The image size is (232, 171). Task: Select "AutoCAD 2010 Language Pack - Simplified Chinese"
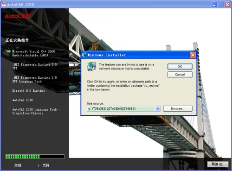point(36,111)
